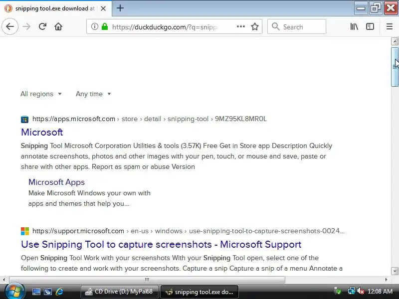Click the support.microsoft.com result favicon
399x299 pixels.
click(24, 231)
